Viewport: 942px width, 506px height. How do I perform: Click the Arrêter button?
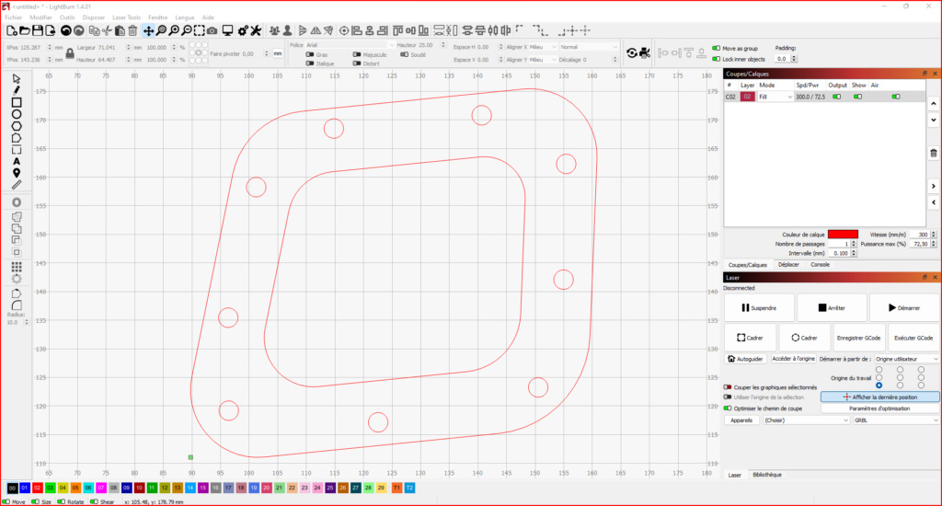pyautogui.click(x=832, y=307)
